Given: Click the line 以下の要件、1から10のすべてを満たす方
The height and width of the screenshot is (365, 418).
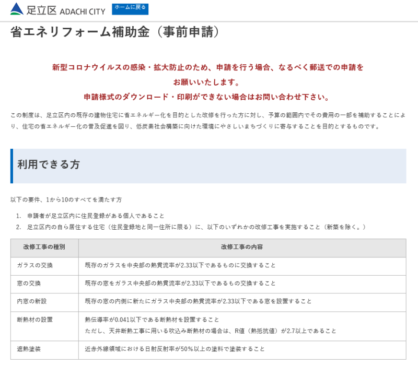Looking at the screenshot, I should tap(66, 199).
